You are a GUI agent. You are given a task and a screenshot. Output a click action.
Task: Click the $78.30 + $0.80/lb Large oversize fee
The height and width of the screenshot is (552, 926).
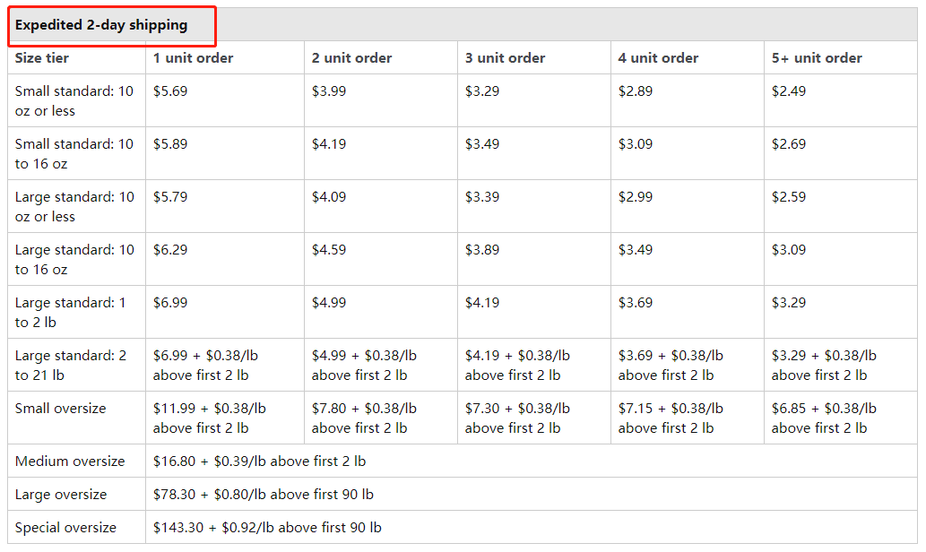click(x=264, y=494)
